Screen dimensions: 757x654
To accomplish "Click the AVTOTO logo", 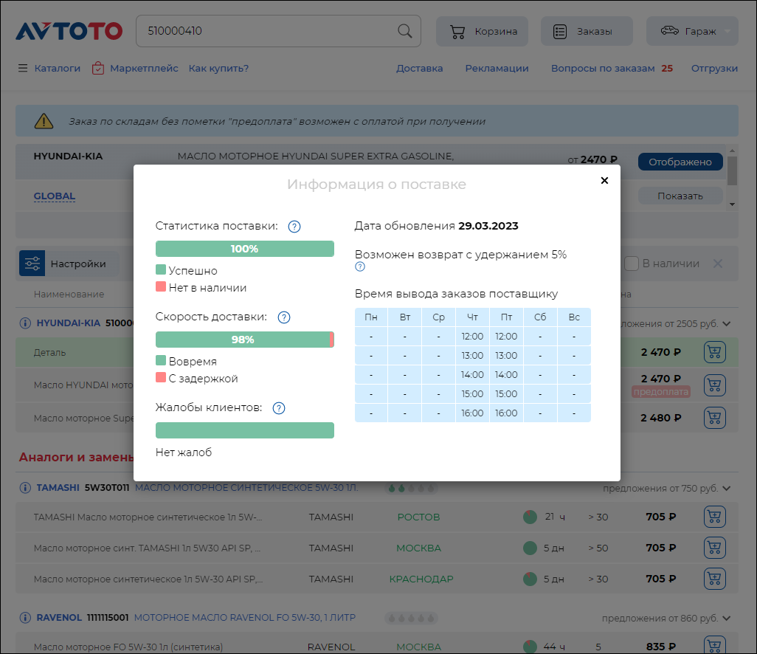I will 69,32.
